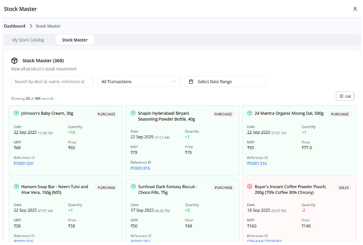Select the Stock Master tab

[x=74, y=40]
